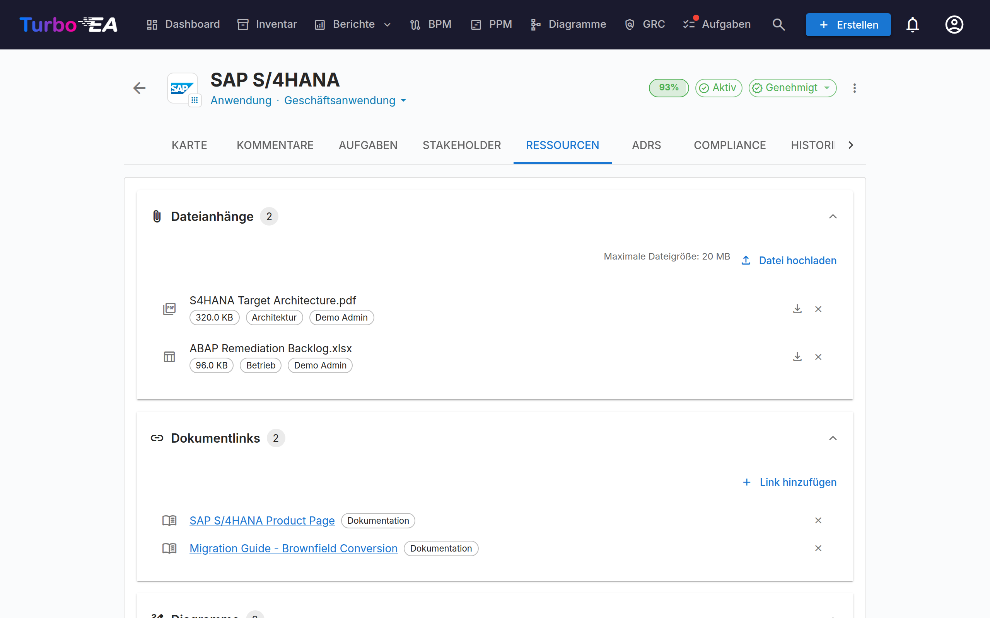Collapse the Dokumentlinks section
This screenshot has height=618, width=990.
coord(833,438)
